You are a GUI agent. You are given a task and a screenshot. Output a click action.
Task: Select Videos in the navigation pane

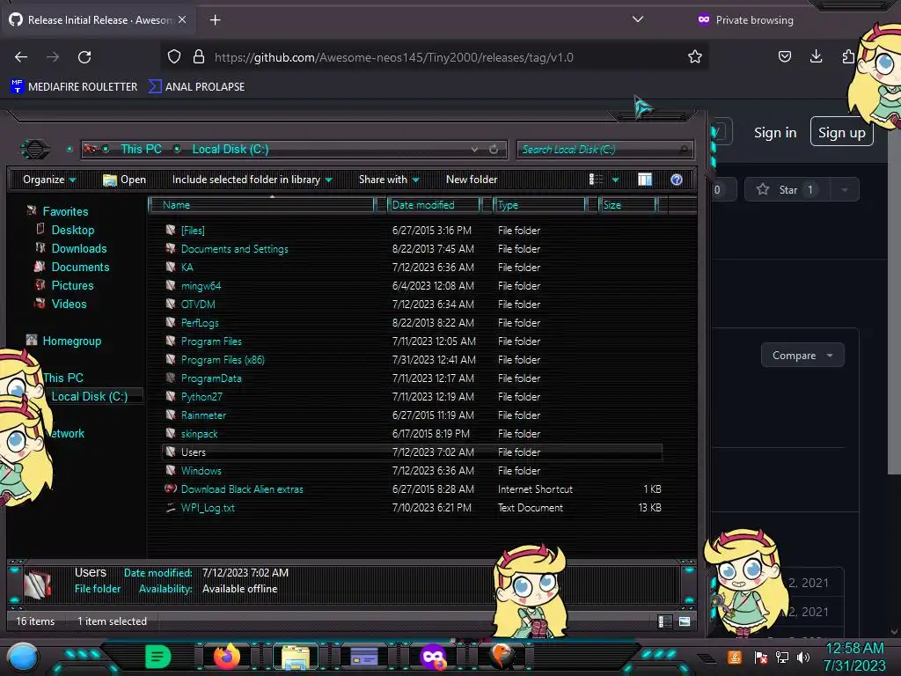coord(69,304)
